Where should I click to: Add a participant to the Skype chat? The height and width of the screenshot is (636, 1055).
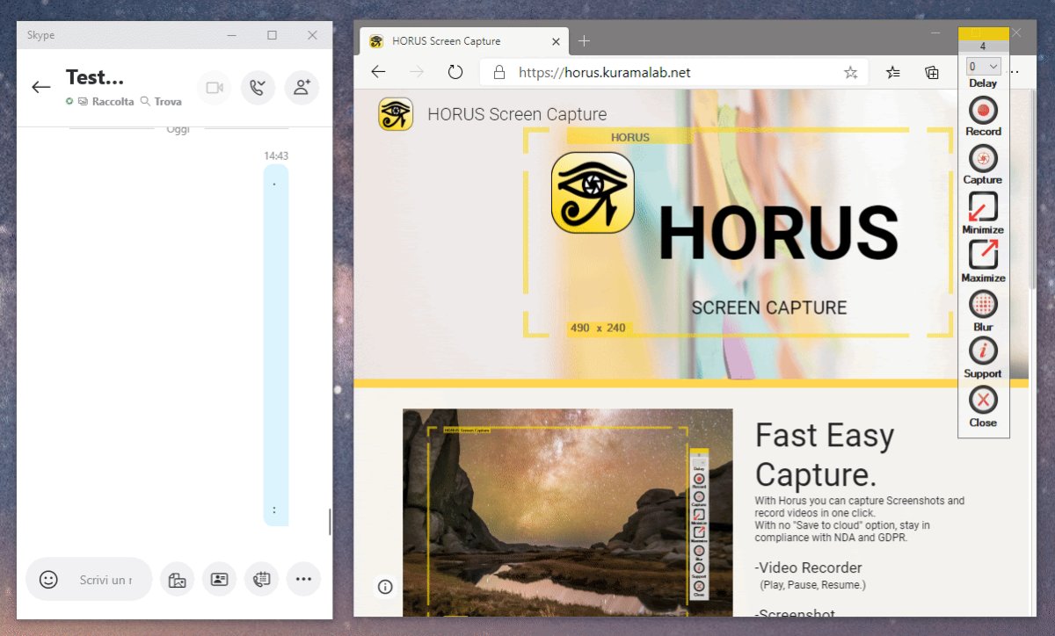coord(302,88)
